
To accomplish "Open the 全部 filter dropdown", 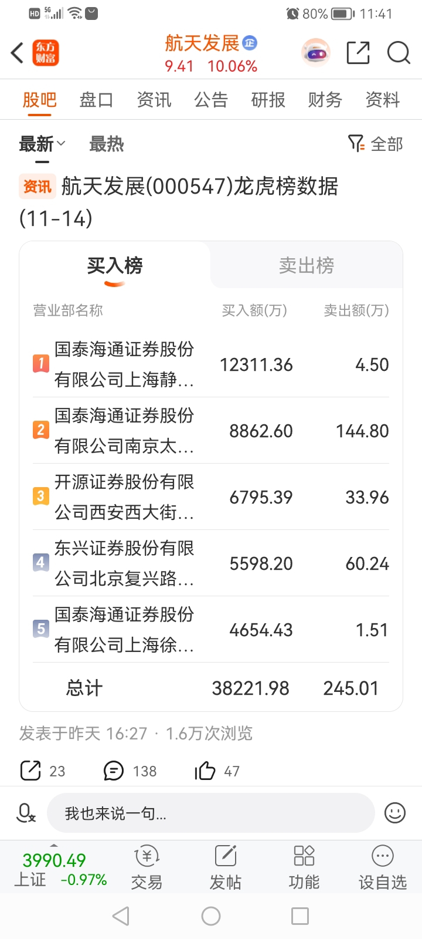I will pyautogui.click(x=375, y=144).
